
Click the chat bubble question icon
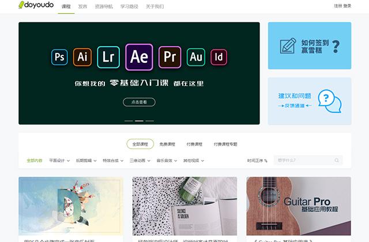point(329,101)
